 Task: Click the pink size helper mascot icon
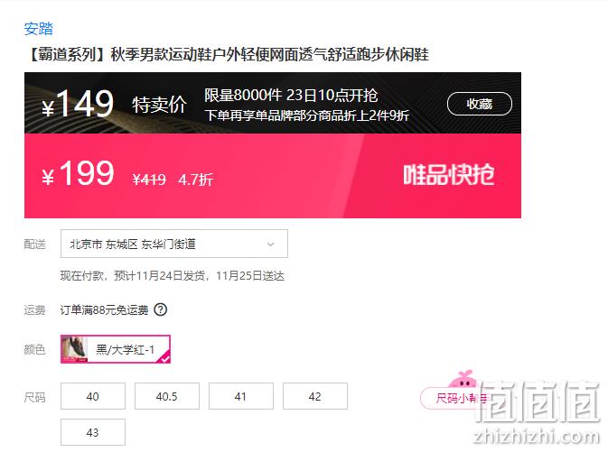[463, 379]
